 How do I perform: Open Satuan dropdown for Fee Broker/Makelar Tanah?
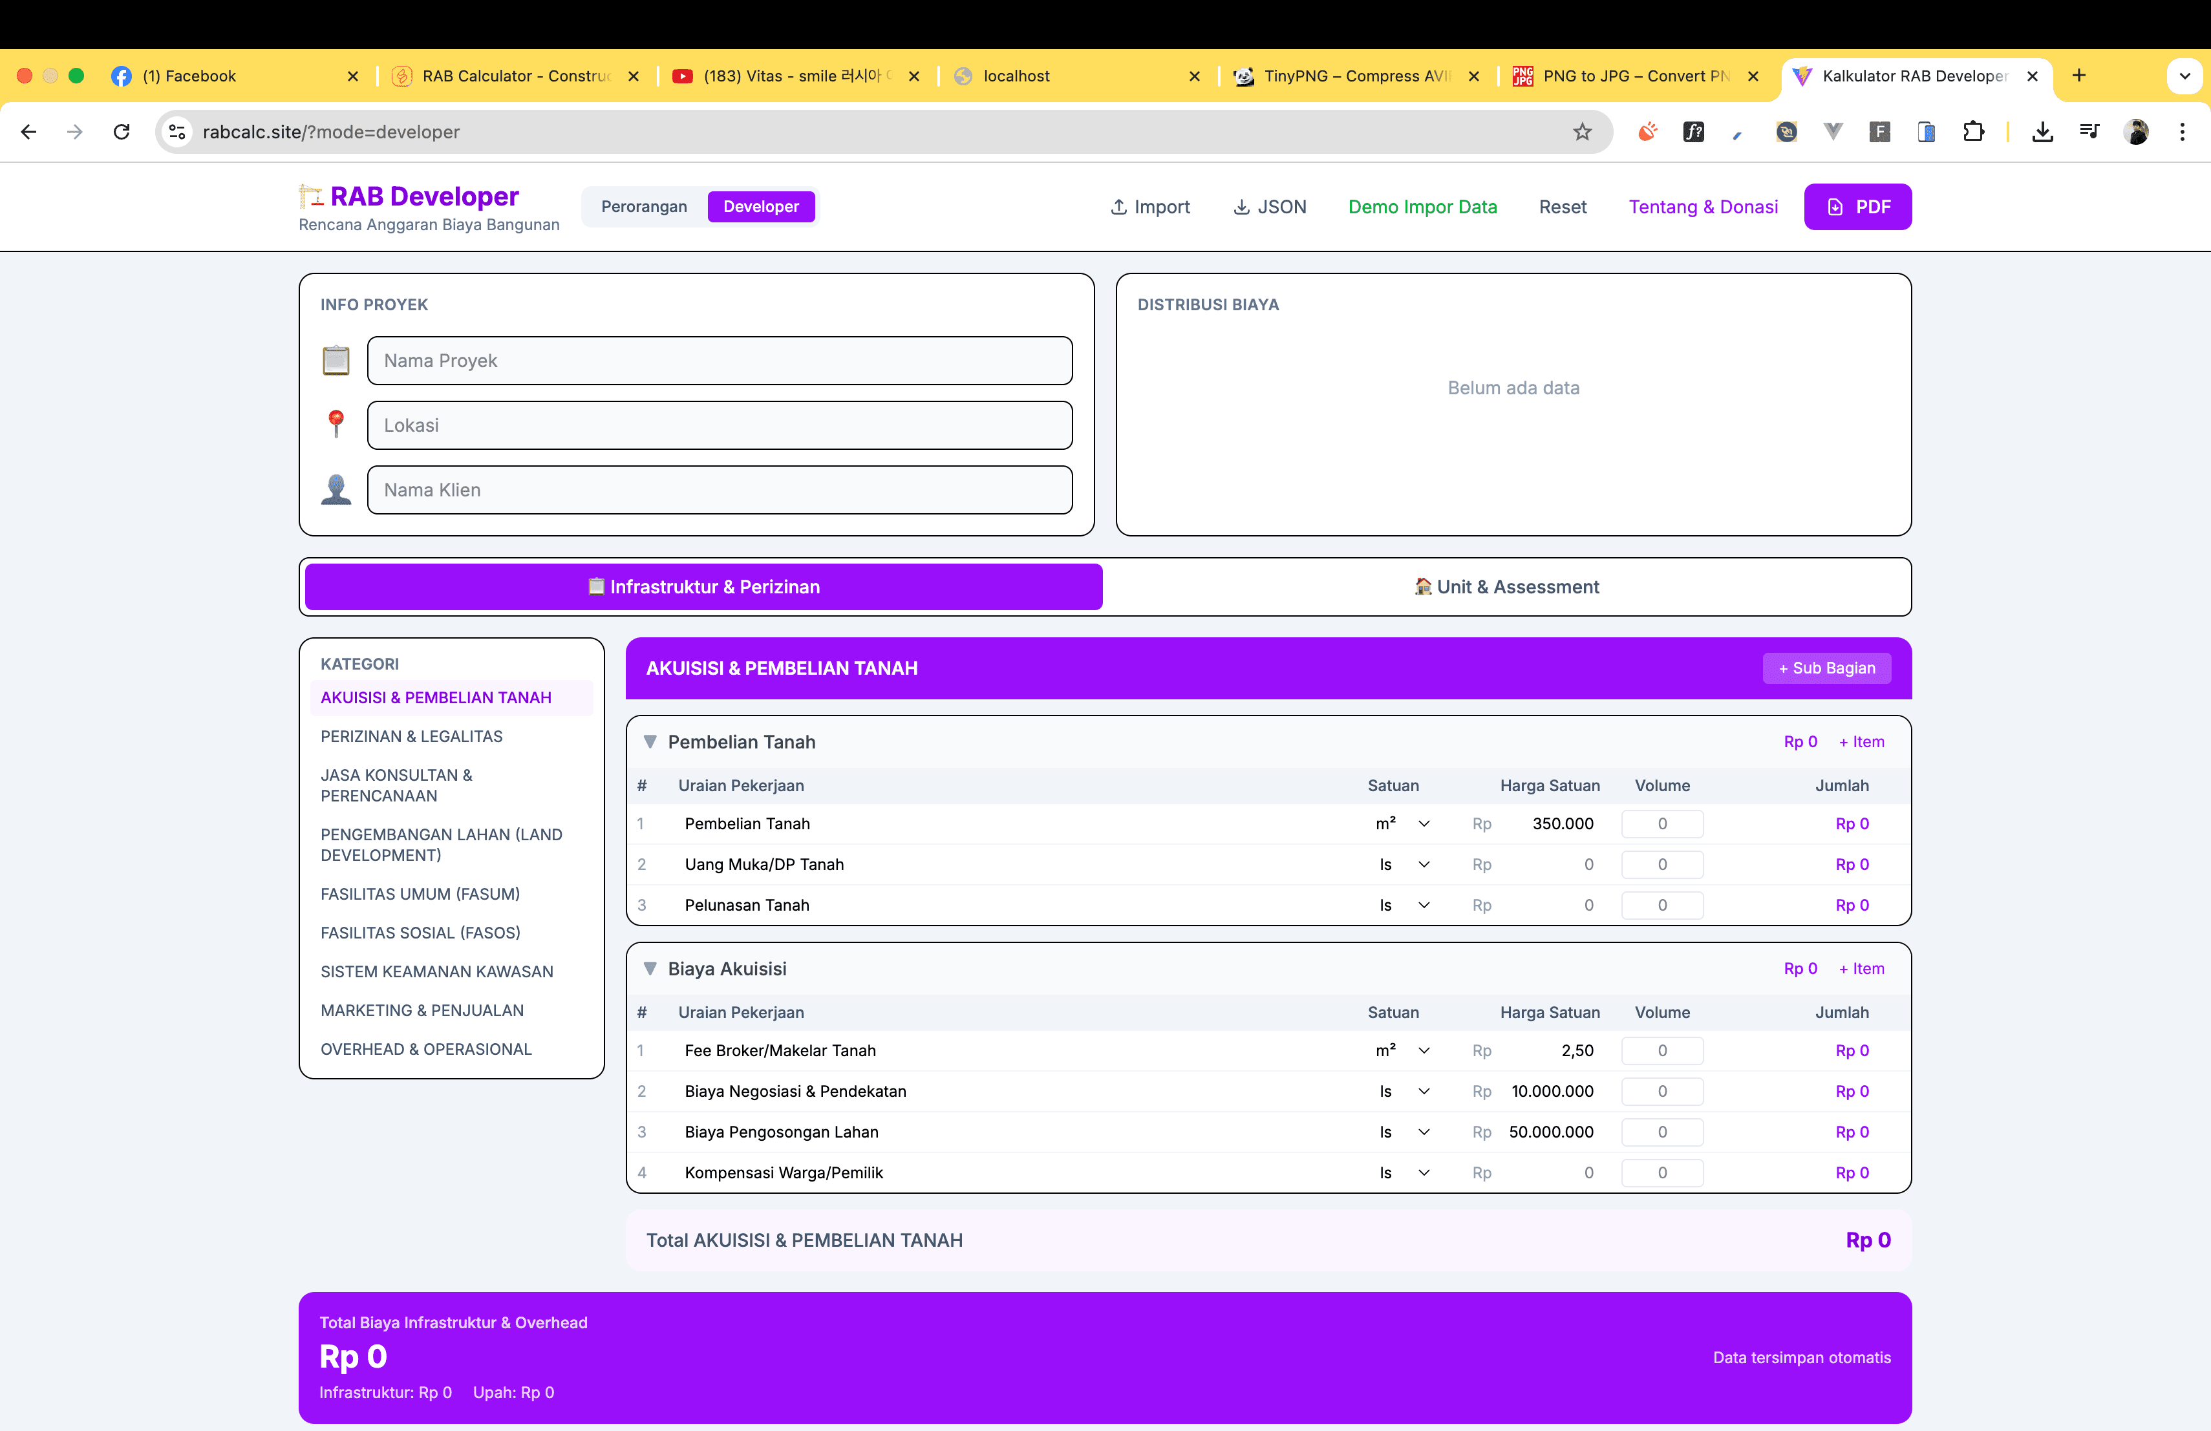pos(1403,1050)
